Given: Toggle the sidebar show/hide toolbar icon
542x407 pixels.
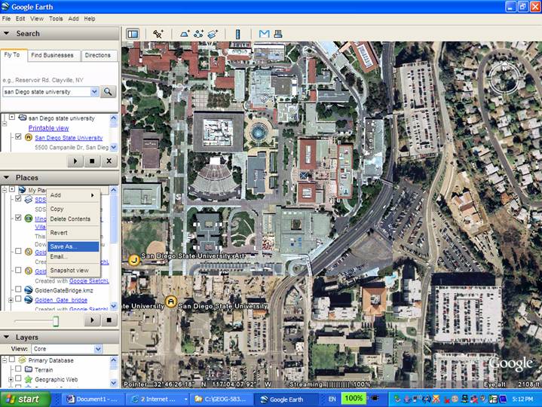Looking at the screenshot, I should [x=133, y=34].
